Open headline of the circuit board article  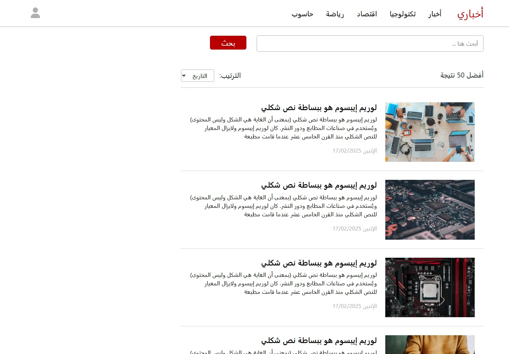point(319,185)
